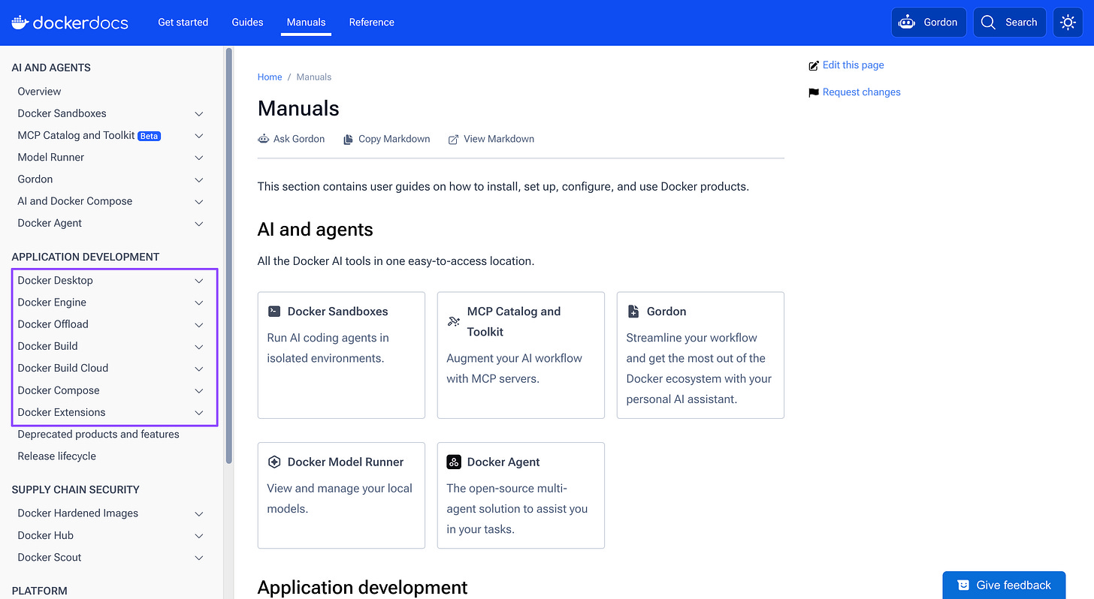Open the Docker Sandboxes card title
The height and width of the screenshot is (599, 1094).
coord(337,311)
